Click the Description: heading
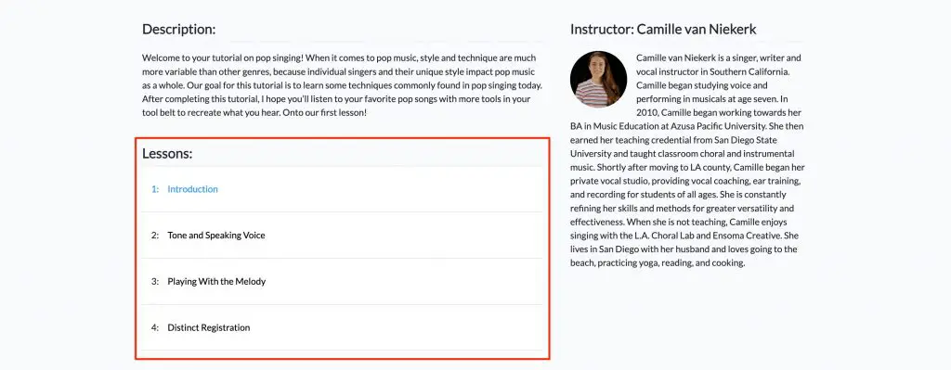 (x=178, y=29)
